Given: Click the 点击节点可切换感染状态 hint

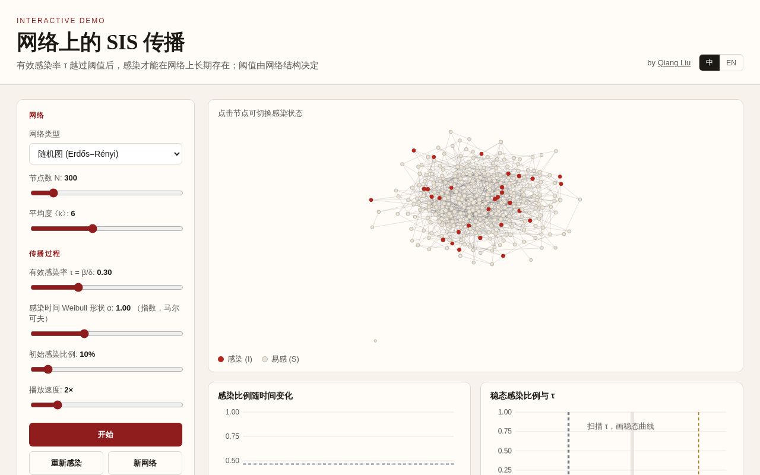Looking at the screenshot, I should pos(260,113).
